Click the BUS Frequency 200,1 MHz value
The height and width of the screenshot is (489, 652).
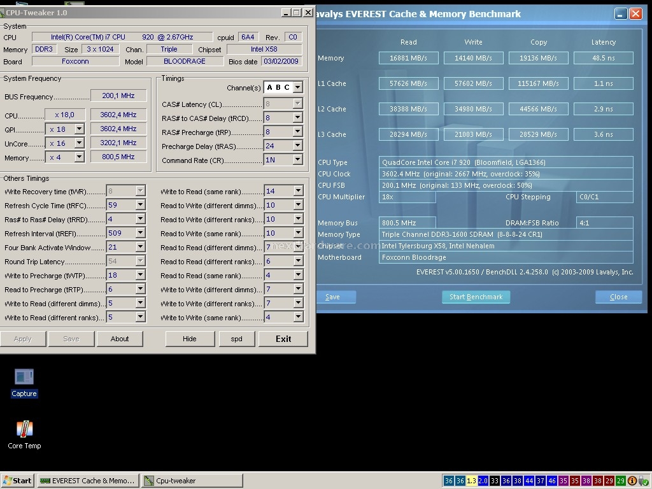118,96
